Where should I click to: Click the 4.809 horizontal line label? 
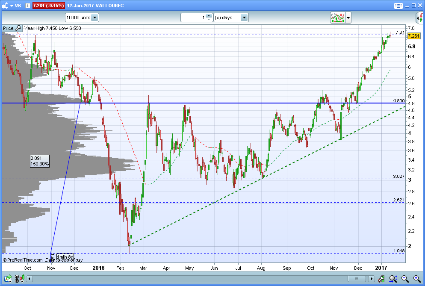(x=398, y=100)
